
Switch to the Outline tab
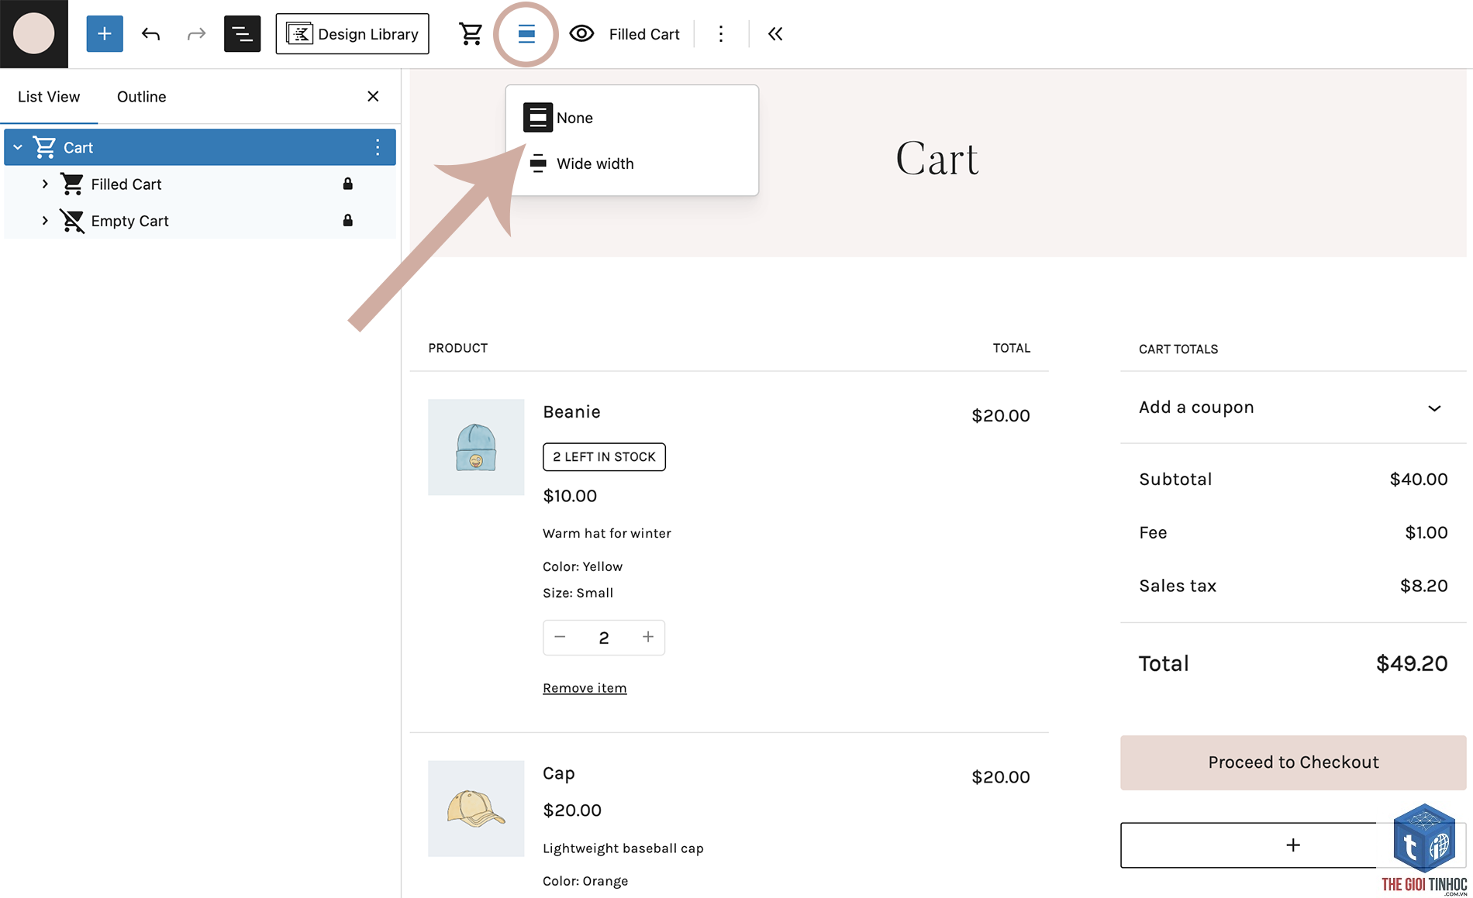142,97
